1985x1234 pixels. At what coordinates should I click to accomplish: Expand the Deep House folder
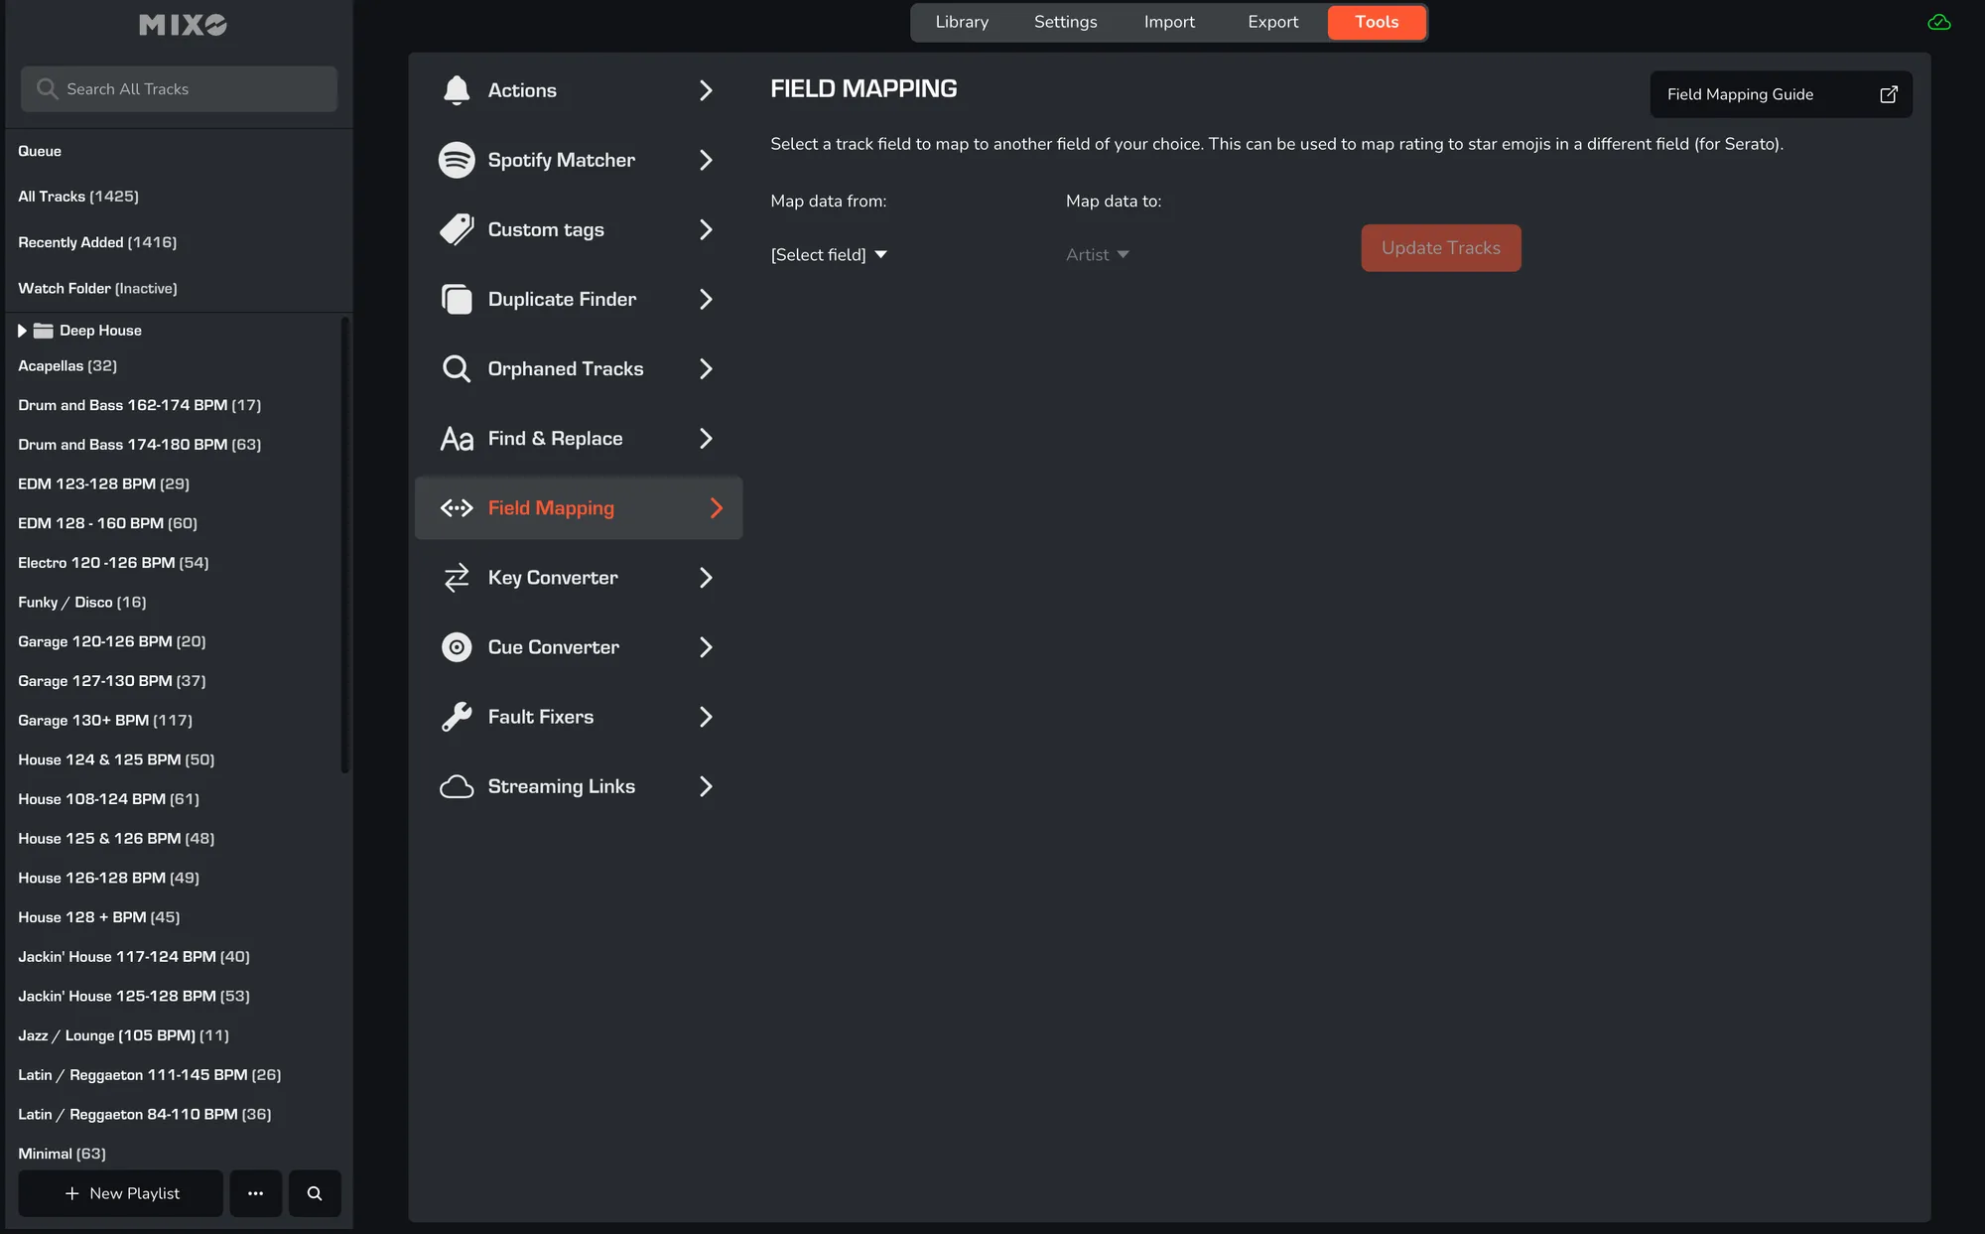[22, 331]
